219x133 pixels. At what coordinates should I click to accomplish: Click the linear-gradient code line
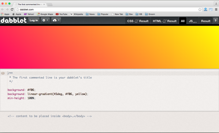point(48,94)
